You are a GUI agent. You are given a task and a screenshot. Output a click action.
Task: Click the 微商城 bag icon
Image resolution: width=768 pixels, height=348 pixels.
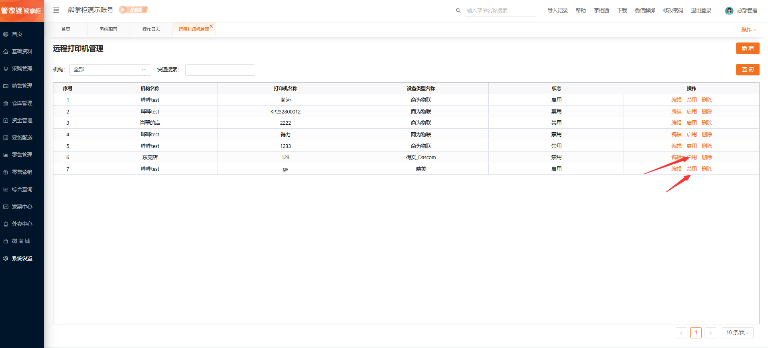(x=6, y=241)
